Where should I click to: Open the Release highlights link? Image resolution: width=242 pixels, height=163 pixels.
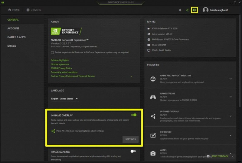(x=60, y=60)
